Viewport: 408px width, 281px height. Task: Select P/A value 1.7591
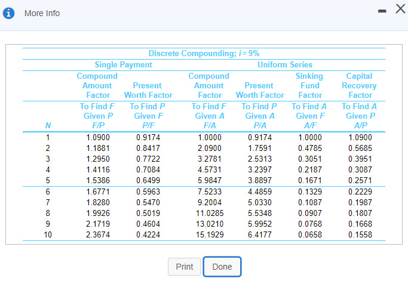[260, 148]
